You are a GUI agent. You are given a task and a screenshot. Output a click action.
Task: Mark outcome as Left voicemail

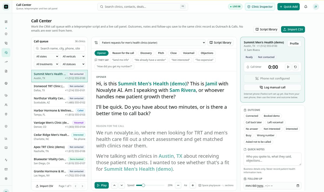coord(275,122)
